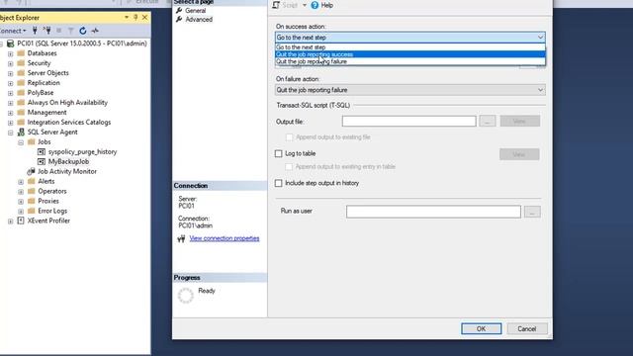Click the Stop icon in Object Explorer toolbar
Screen dimensions: 633x356
click(59, 31)
